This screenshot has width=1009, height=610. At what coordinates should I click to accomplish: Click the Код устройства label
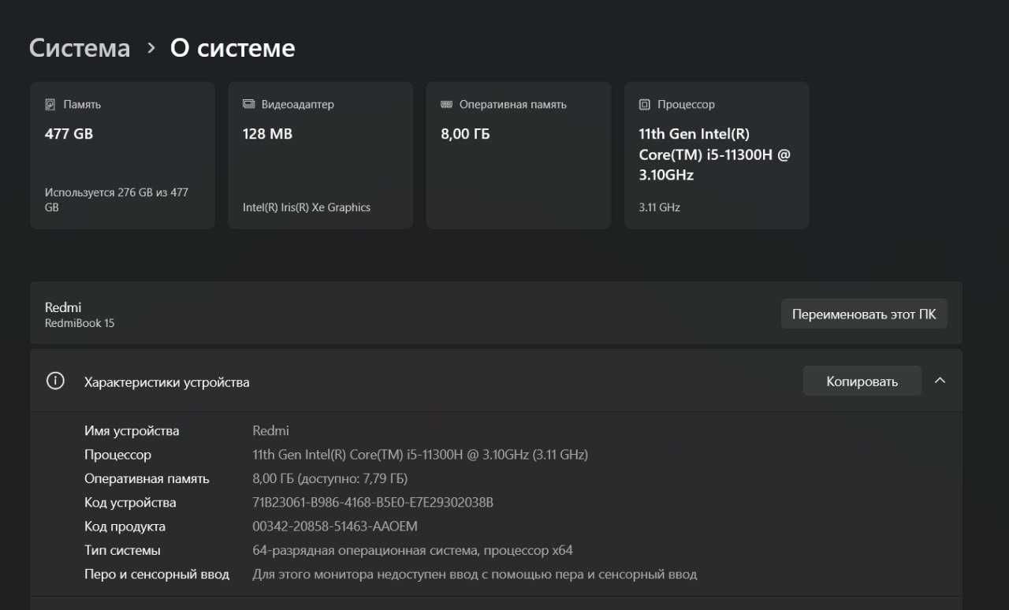tap(130, 503)
